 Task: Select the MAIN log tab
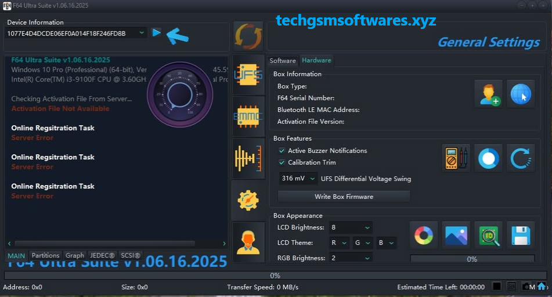point(16,256)
